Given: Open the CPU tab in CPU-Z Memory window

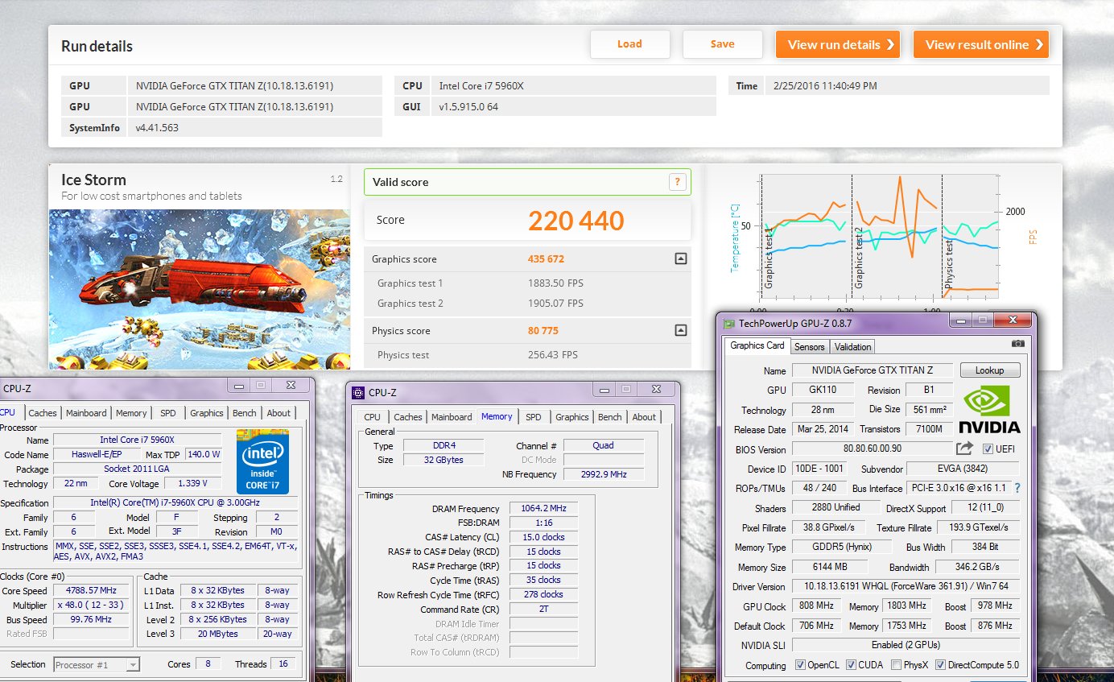Looking at the screenshot, I should pos(372,417).
